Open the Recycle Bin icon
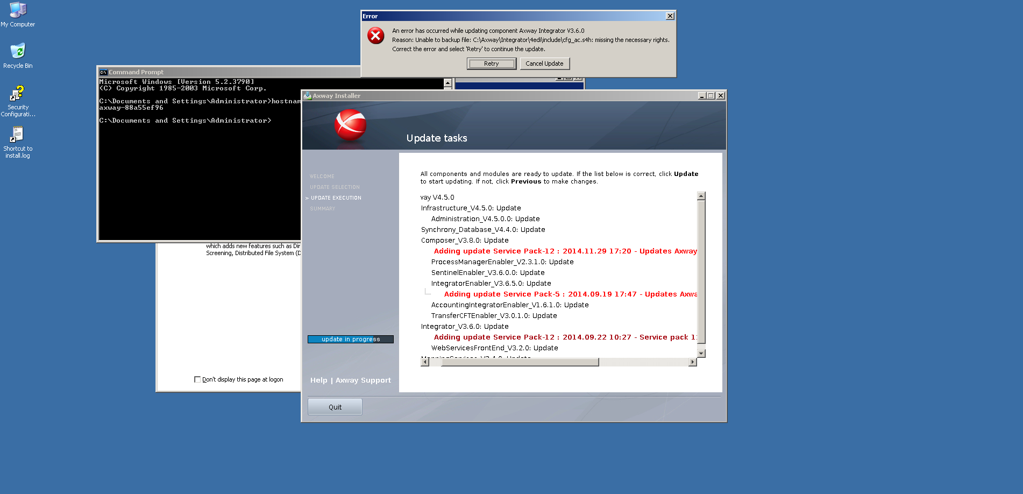 [x=18, y=52]
